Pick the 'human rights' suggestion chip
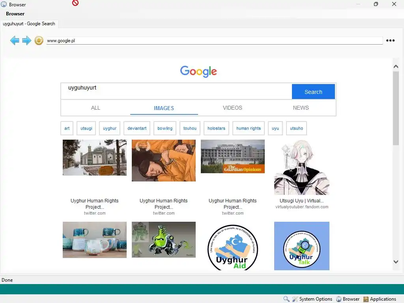The image size is (404, 303). (249, 128)
